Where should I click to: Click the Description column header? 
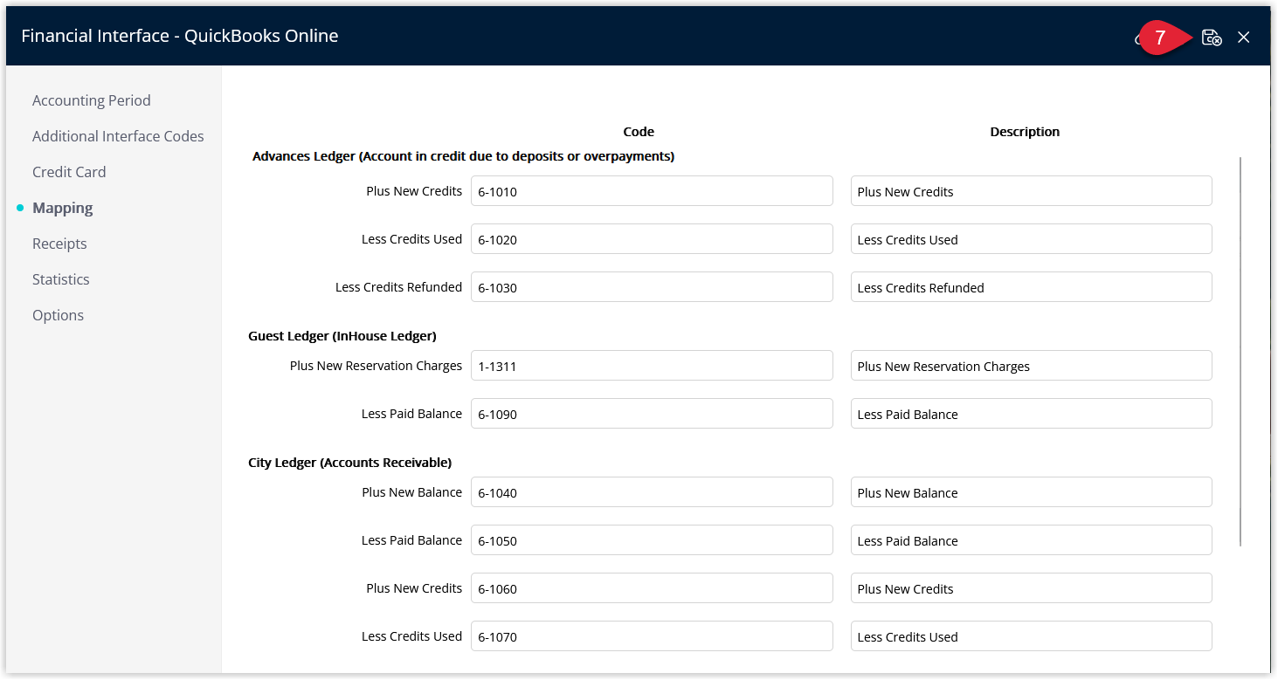(1025, 132)
